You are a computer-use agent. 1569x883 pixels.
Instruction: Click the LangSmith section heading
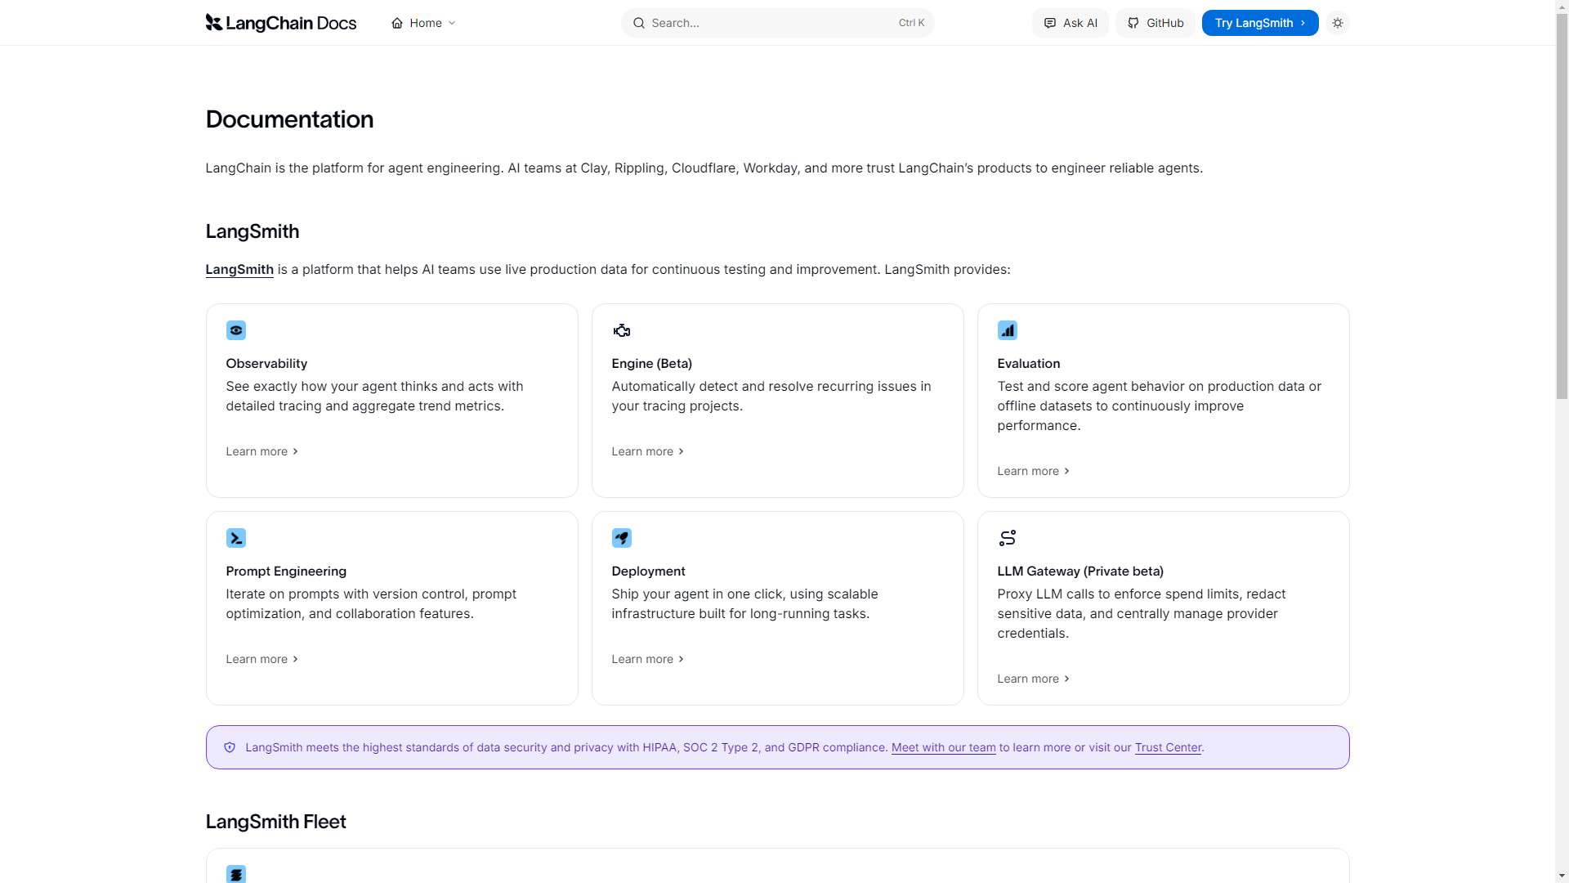tap(252, 231)
